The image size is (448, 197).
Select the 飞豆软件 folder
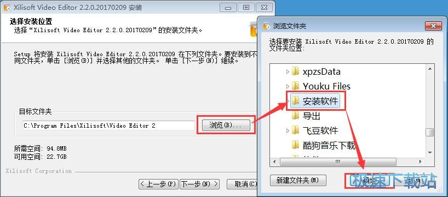(320, 130)
